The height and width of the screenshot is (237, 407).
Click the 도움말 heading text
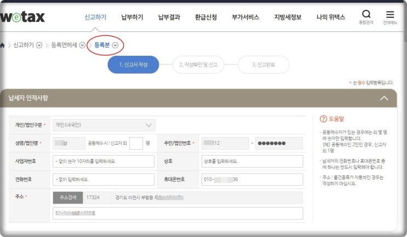click(336, 119)
